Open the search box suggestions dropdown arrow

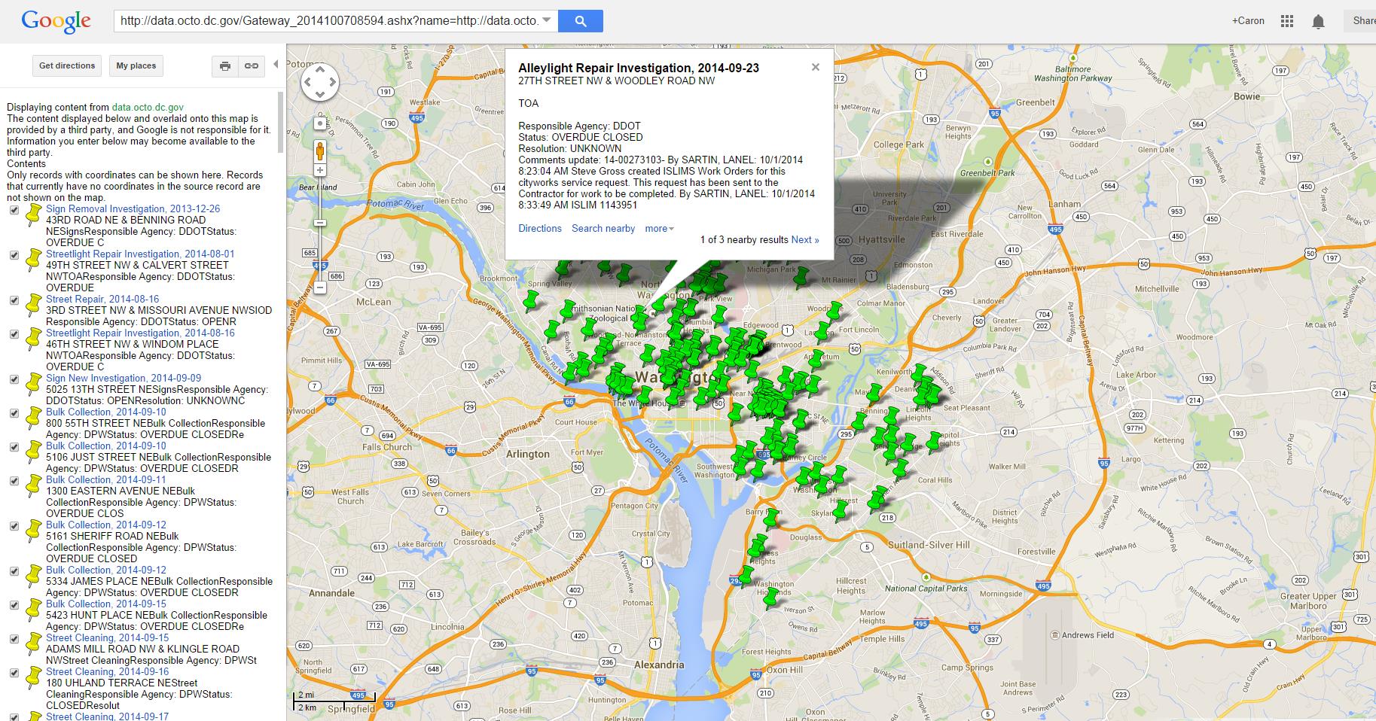(x=547, y=20)
